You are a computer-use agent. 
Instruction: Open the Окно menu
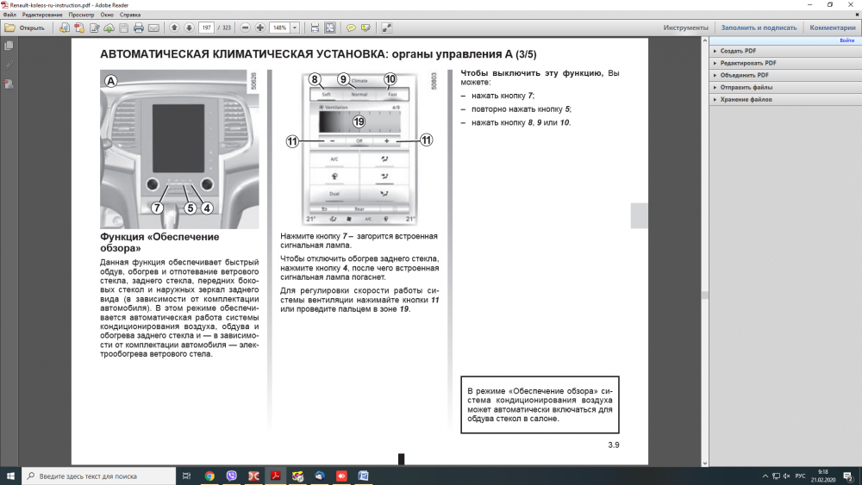(x=107, y=15)
